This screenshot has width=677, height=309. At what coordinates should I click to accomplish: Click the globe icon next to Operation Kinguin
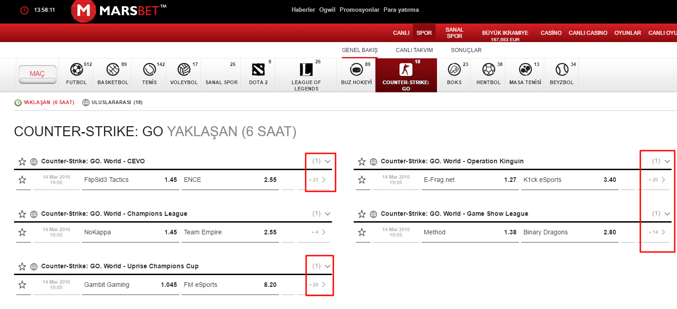(373, 162)
